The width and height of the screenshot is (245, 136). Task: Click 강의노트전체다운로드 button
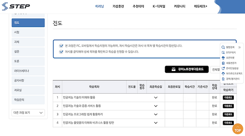coord(187,69)
